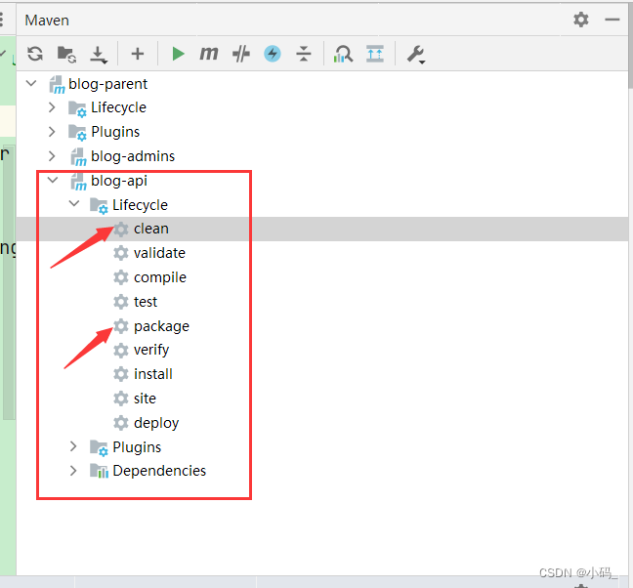Image resolution: width=633 pixels, height=588 pixels.
Task: Toggle offline mode icon
Action: 241,54
